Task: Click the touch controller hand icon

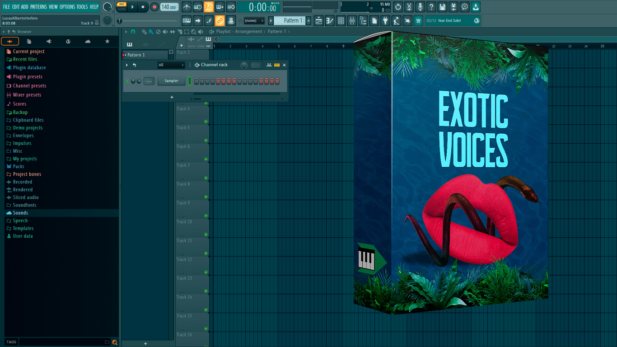Action: (407, 20)
